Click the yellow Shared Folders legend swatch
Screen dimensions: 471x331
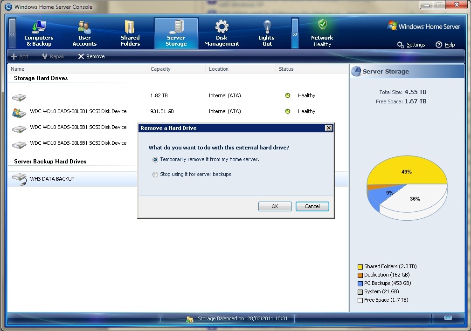[360, 267]
